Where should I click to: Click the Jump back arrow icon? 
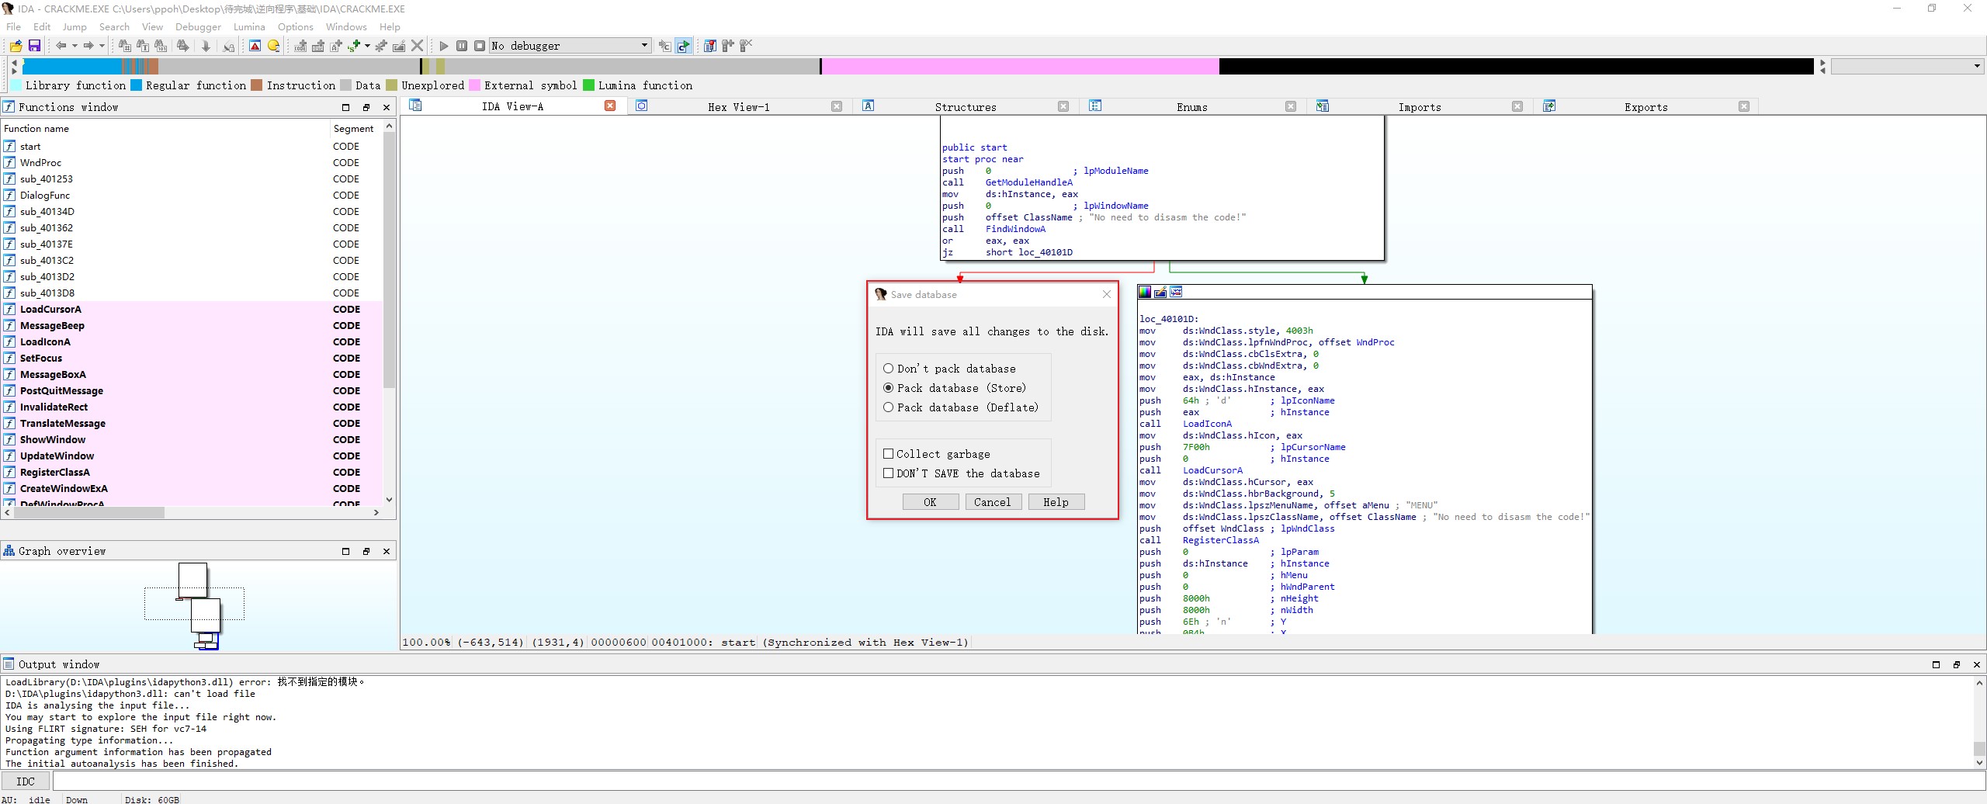coord(61,46)
